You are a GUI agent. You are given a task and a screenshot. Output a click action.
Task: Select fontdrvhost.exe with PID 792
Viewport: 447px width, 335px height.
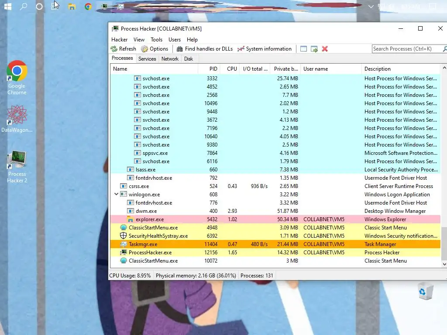275,178
